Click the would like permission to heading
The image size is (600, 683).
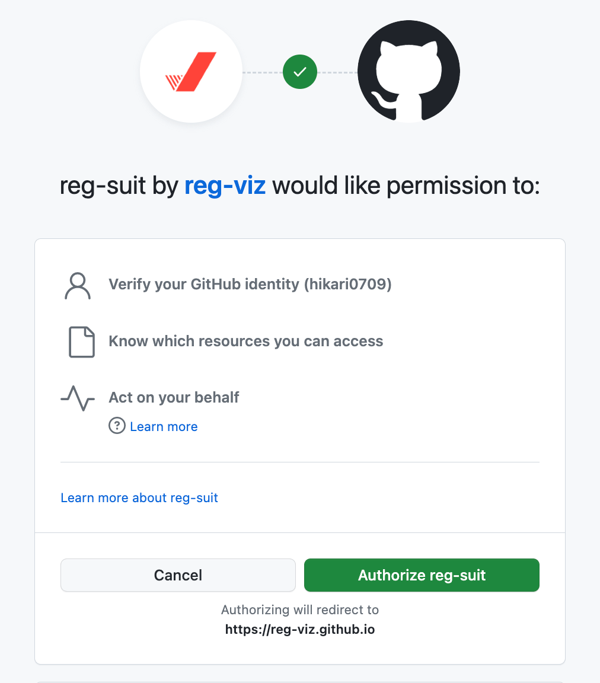tap(406, 186)
